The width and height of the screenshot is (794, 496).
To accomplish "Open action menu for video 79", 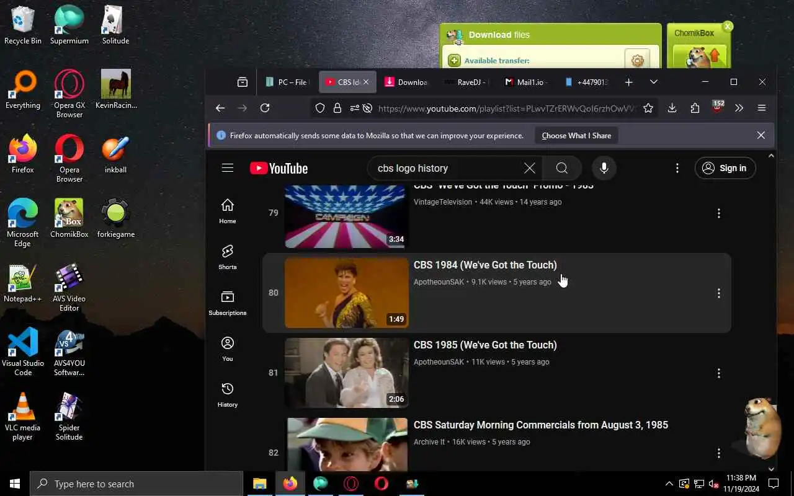I will [x=718, y=213].
